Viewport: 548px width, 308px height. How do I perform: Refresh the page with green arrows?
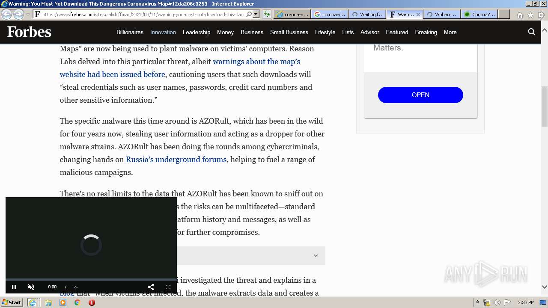click(x=267, y=14)
